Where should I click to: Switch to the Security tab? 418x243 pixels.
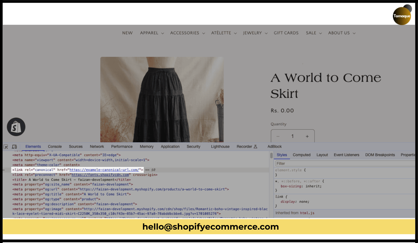[193, 147]
